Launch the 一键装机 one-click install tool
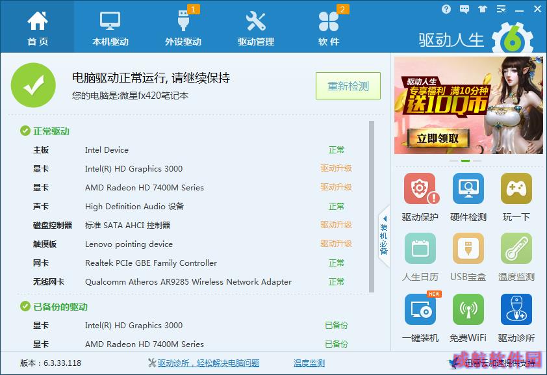 [x=420, y=309]
